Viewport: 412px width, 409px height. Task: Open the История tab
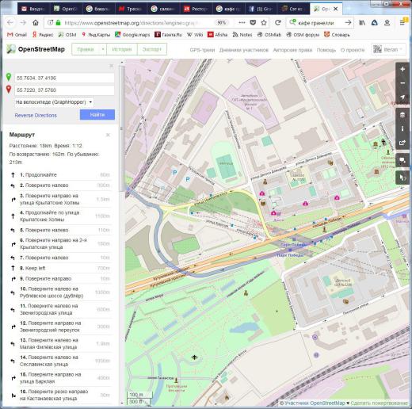coord(122,49)
